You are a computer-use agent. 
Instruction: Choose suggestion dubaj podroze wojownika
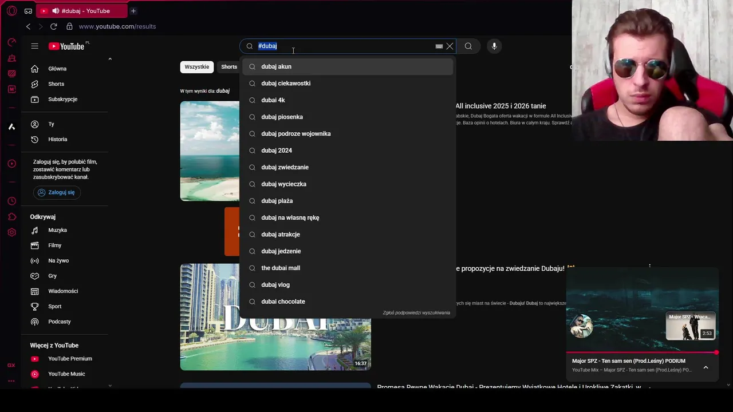click(x=348, y=133)
